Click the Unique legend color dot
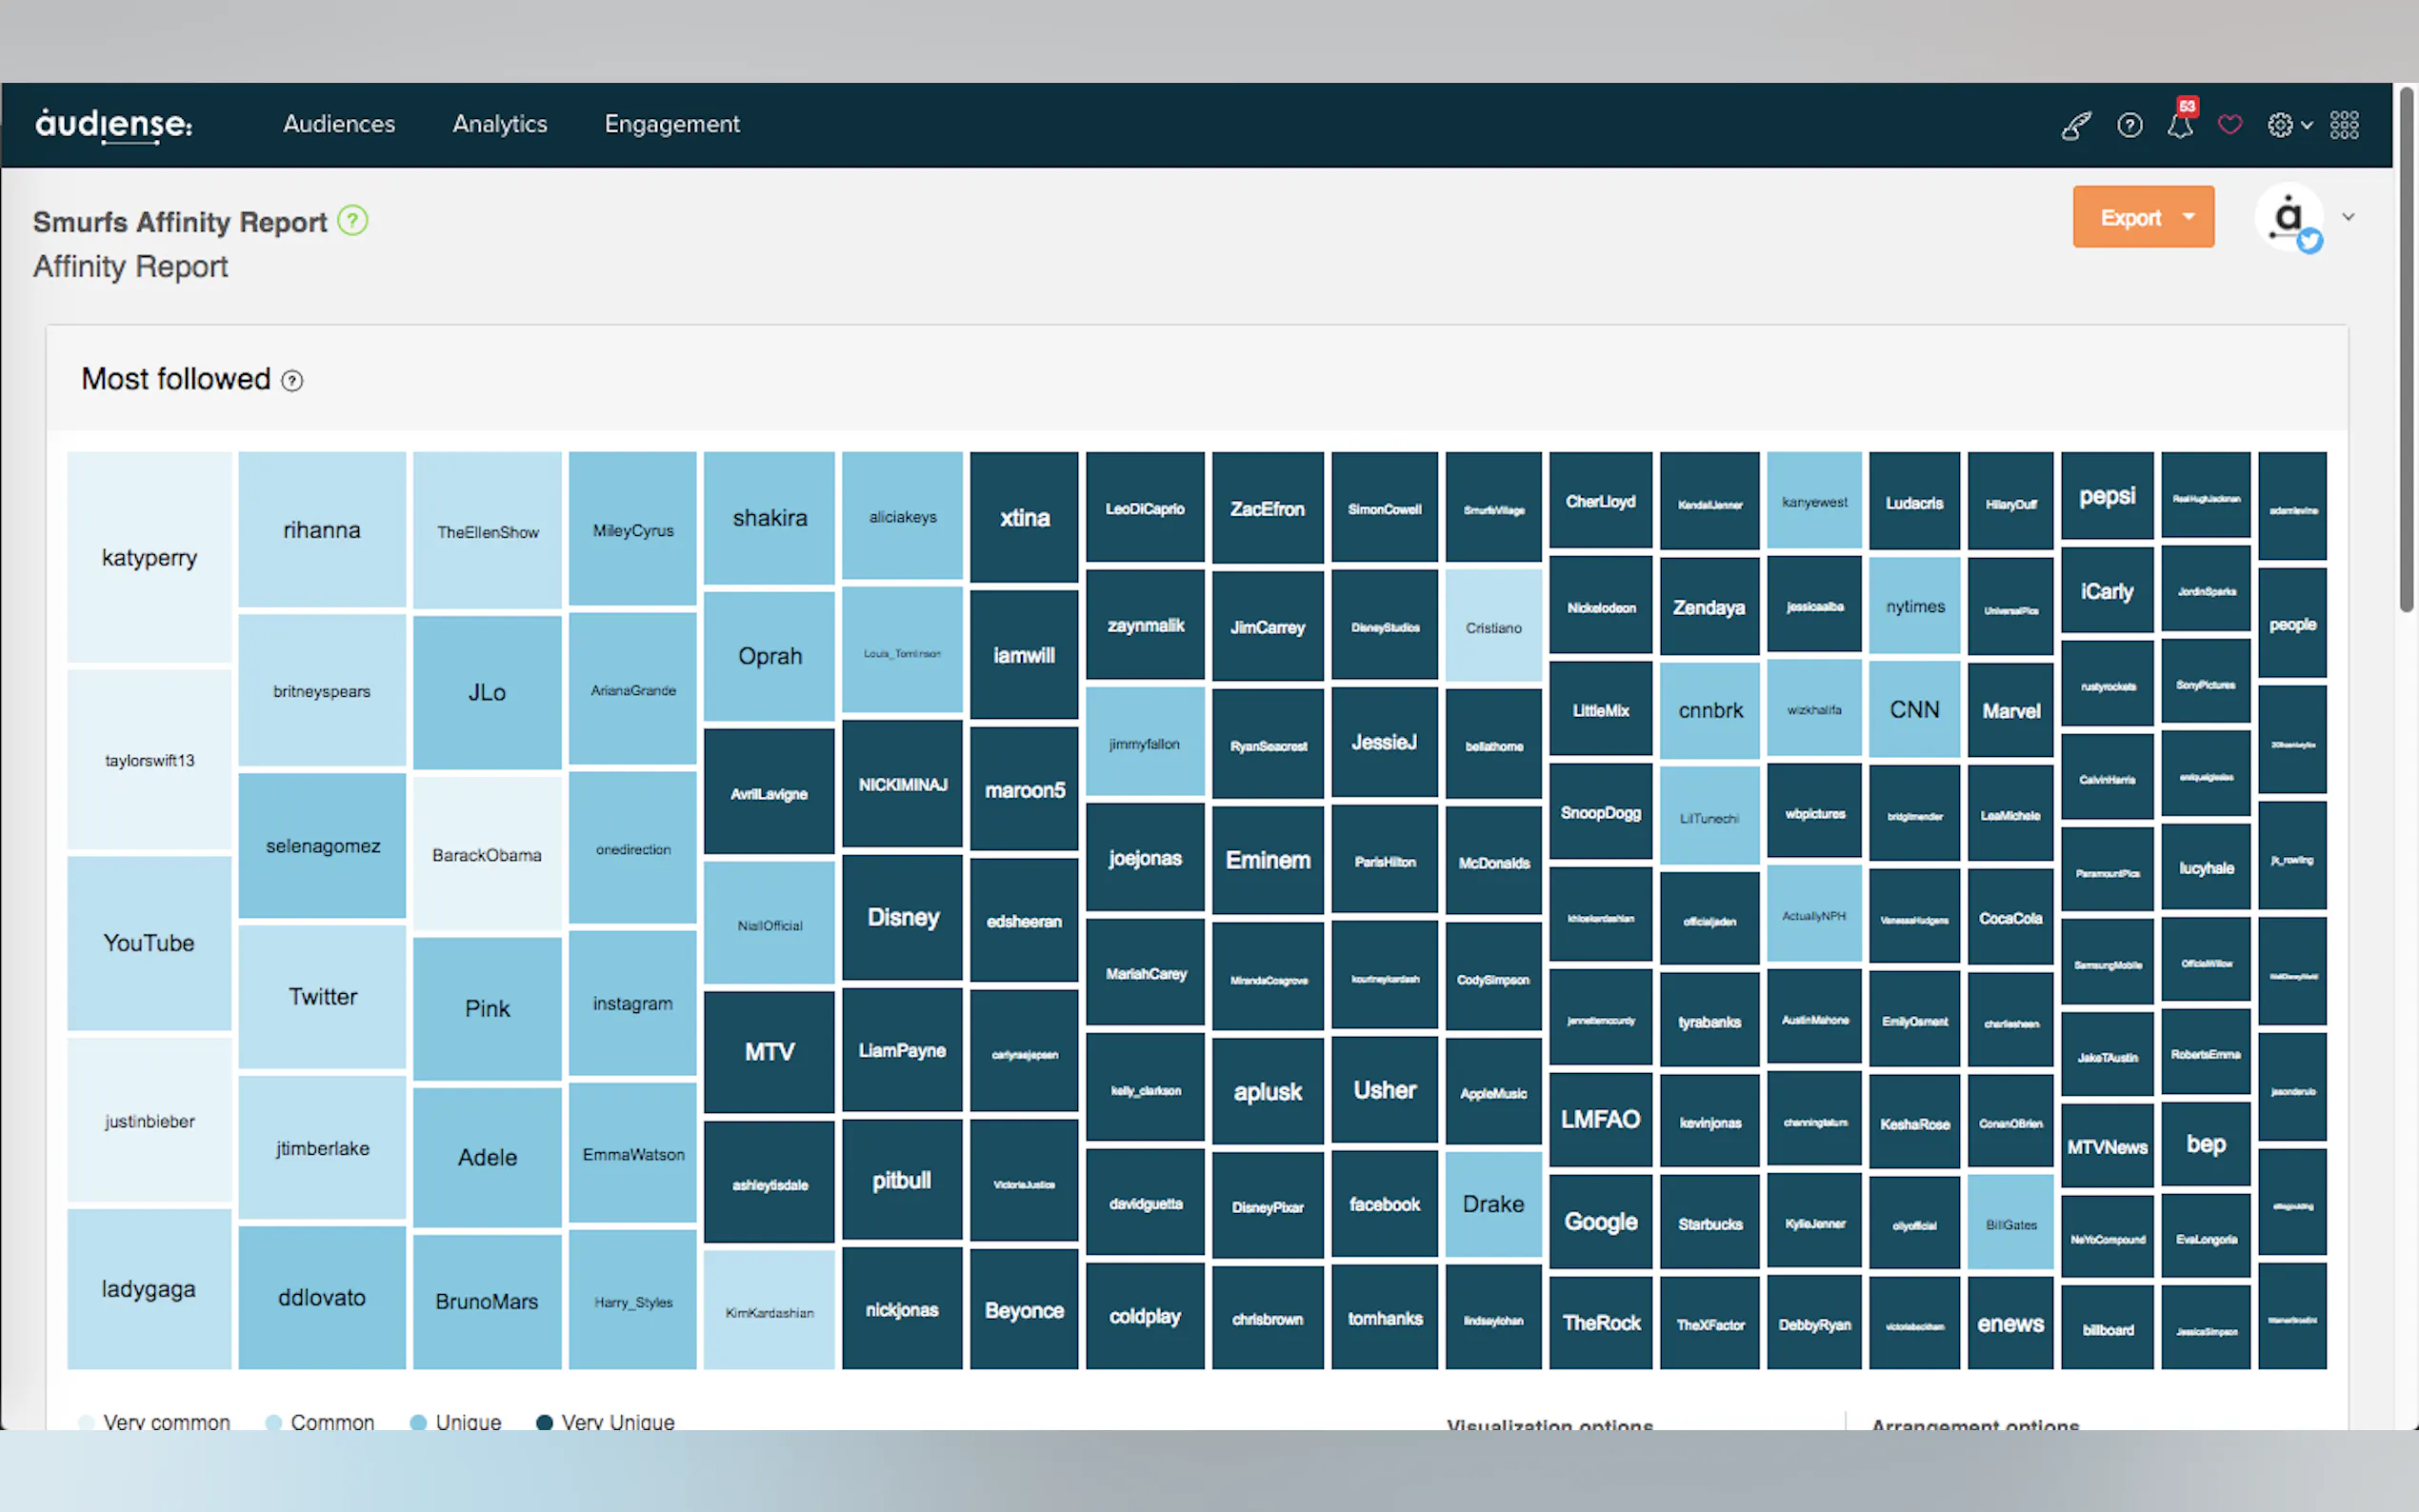 418,1422
